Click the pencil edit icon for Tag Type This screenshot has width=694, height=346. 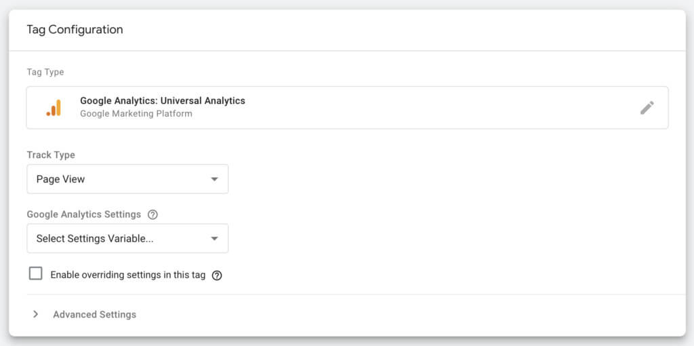coord(647,108)
